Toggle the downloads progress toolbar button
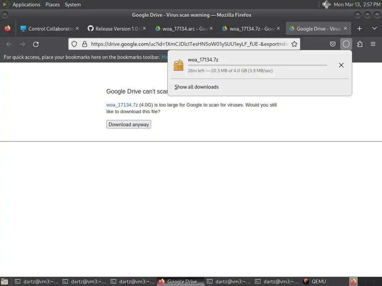 tap(346, 44)
